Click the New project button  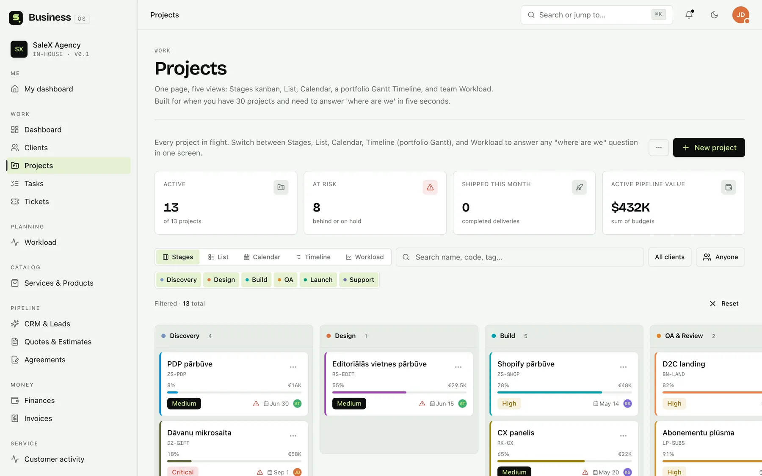[x=709, y=148]
